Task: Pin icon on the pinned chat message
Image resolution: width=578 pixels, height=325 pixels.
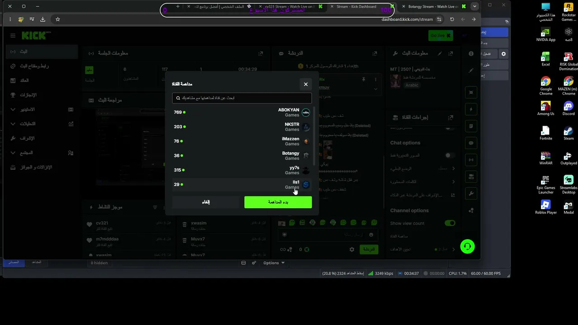Action: click(x=364, y=79)
